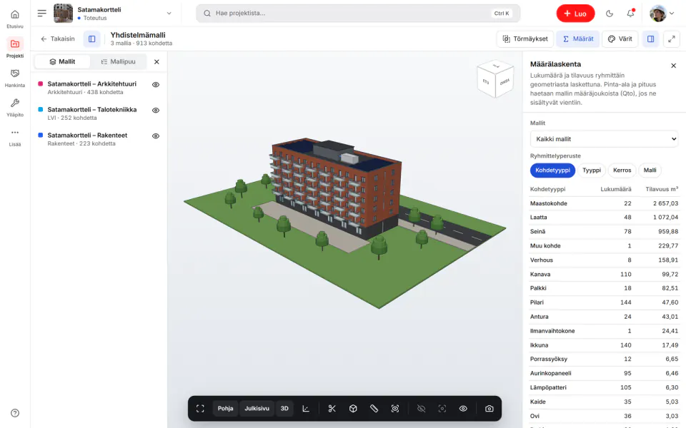The height and width of the screenshot is (428, 686).
Task: Select the Ilmanvaihtokone table row
Action: pos(605,331)
